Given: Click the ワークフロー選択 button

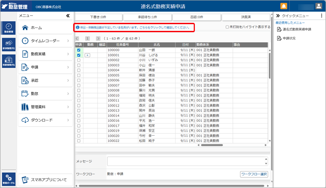Looking at the screenshot, I should [254, 174].
